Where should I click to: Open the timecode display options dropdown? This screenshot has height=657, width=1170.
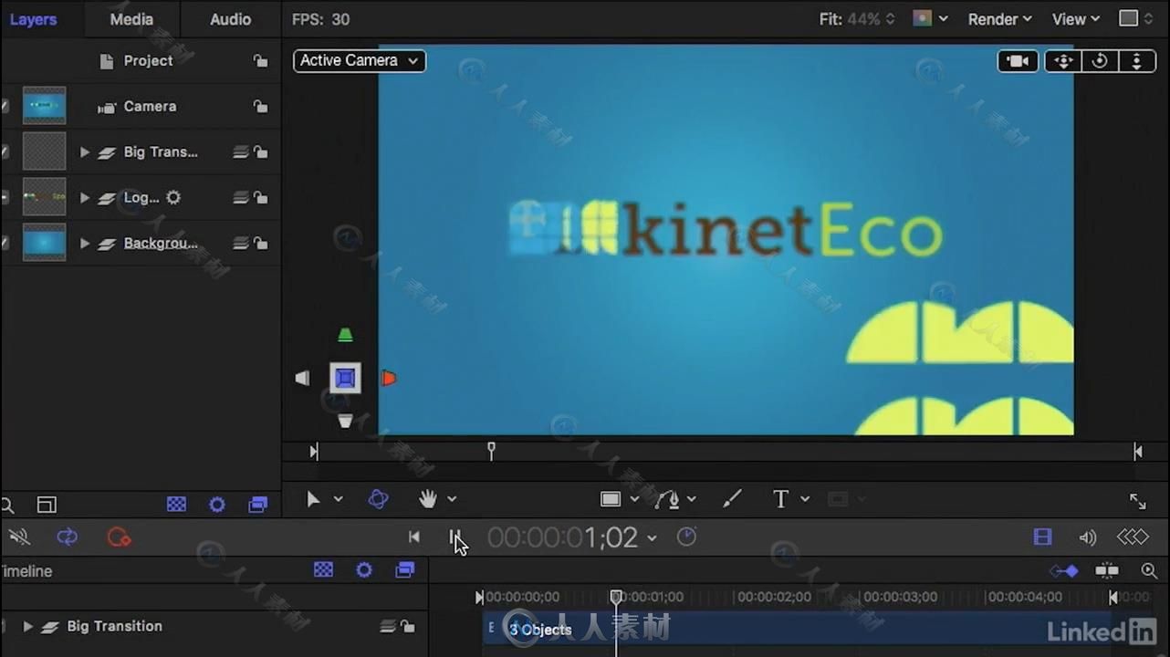(652, 538)
